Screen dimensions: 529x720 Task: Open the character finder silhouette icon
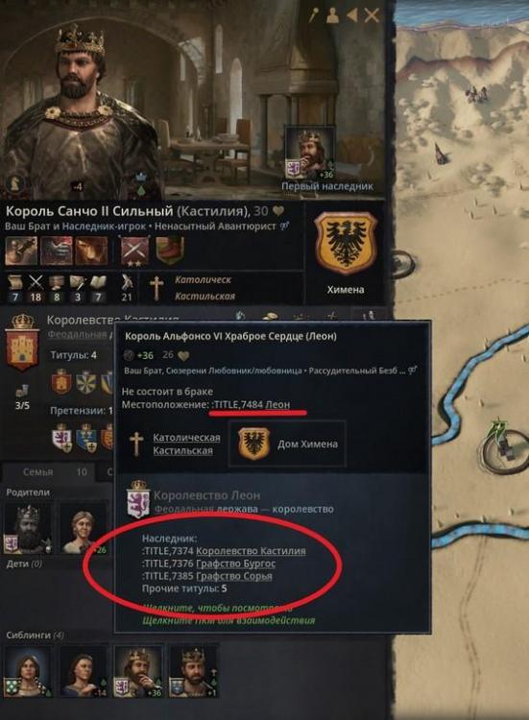coord(332,15)
